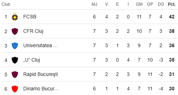Screen dimensions: 178x95
Task: Click the Club column header
Action: 6,4
